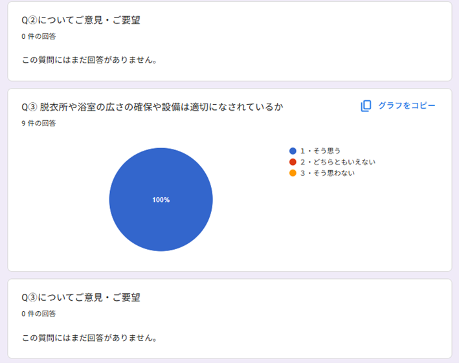Click the Q②についてご意見・ご要望 heading
This screenshot has height=363, width=459.
click(x=81, y=20)
